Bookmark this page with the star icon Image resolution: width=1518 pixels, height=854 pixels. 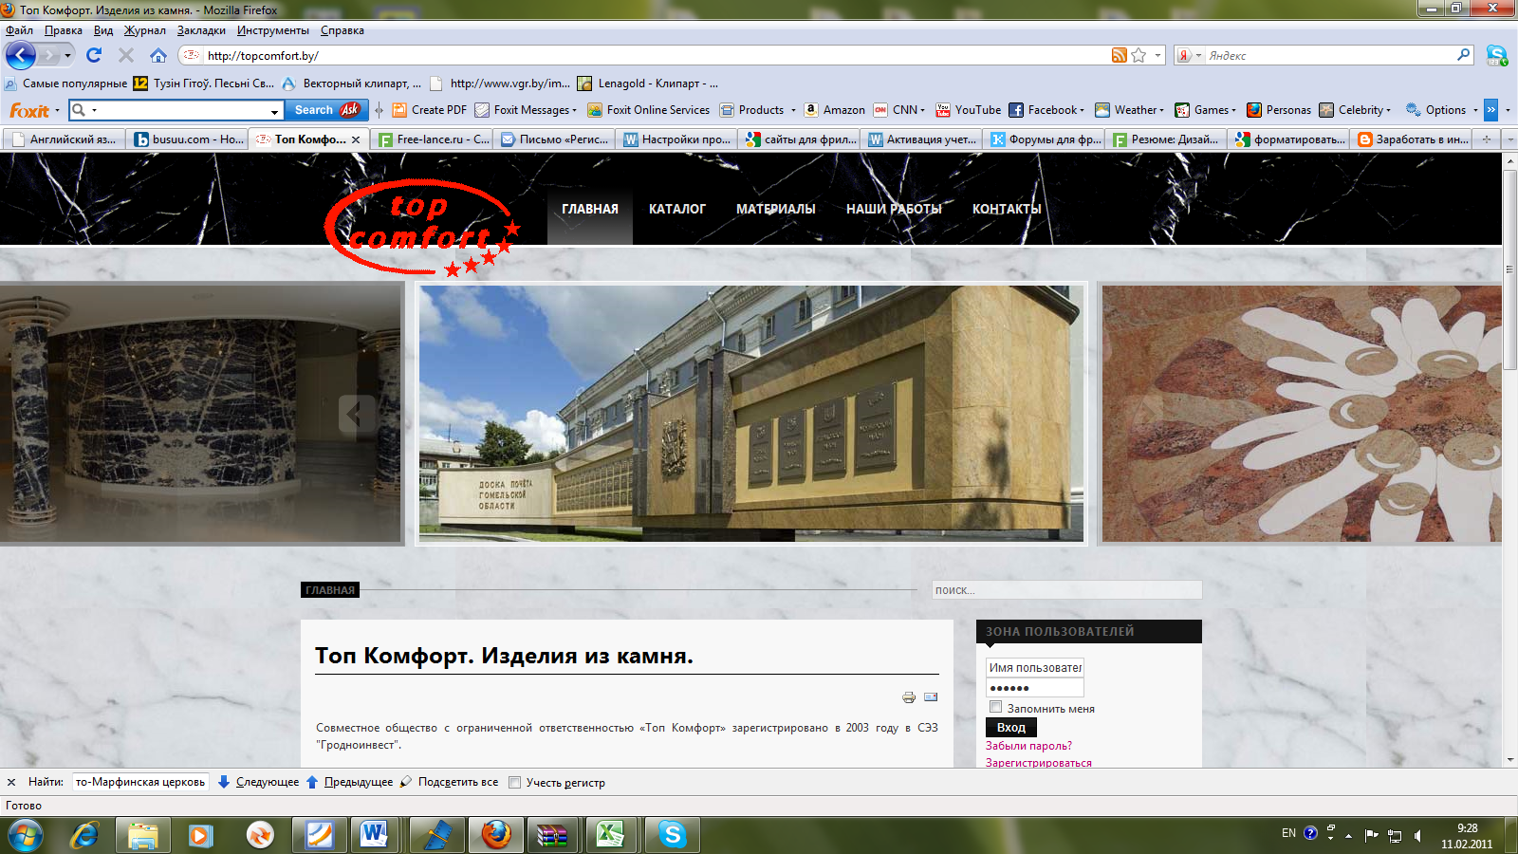[x=1138, y=55]
